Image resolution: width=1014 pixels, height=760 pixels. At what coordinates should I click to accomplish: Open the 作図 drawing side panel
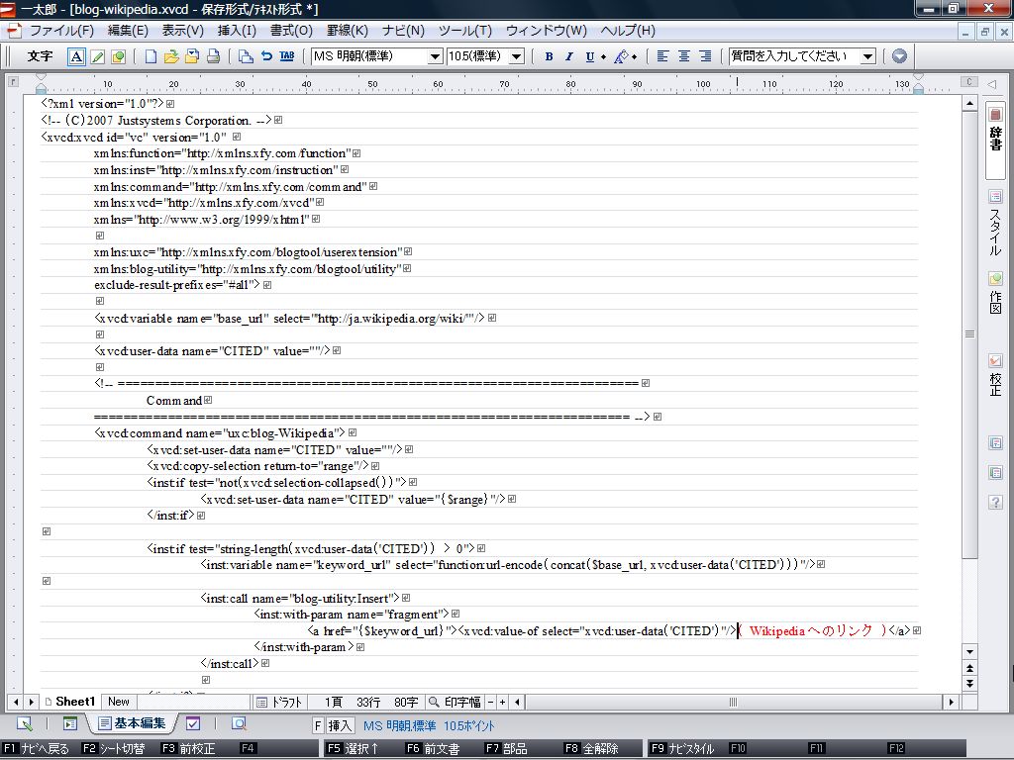[996, 293]
